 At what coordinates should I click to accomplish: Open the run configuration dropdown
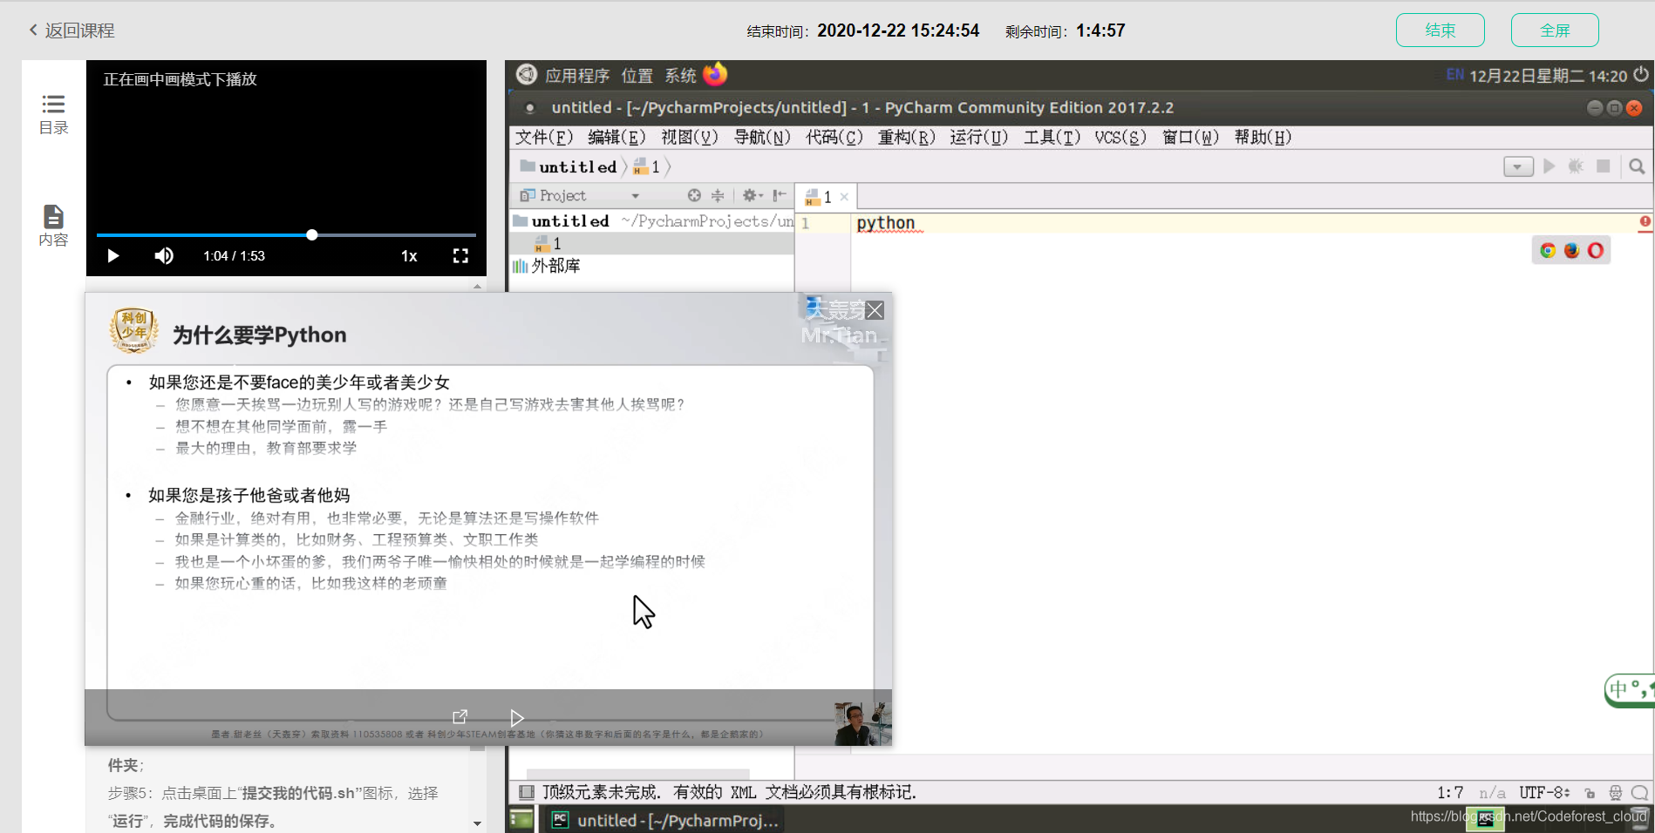[x=1518, y=166]
